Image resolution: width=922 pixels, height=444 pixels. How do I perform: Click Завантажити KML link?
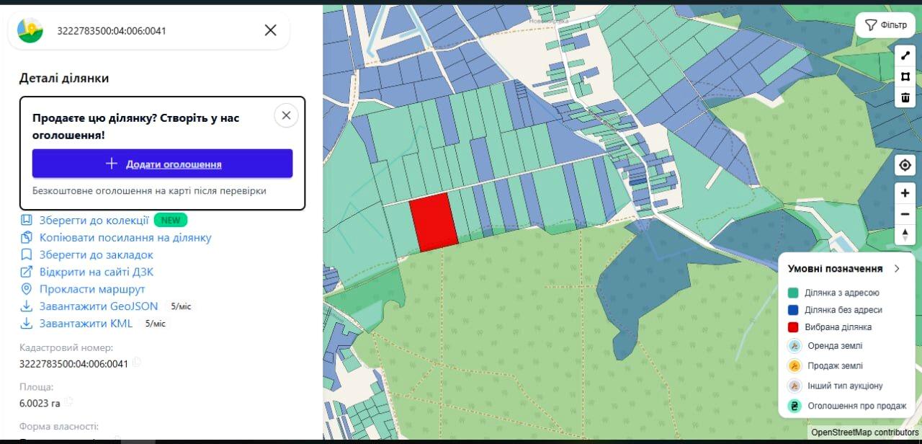86,324
